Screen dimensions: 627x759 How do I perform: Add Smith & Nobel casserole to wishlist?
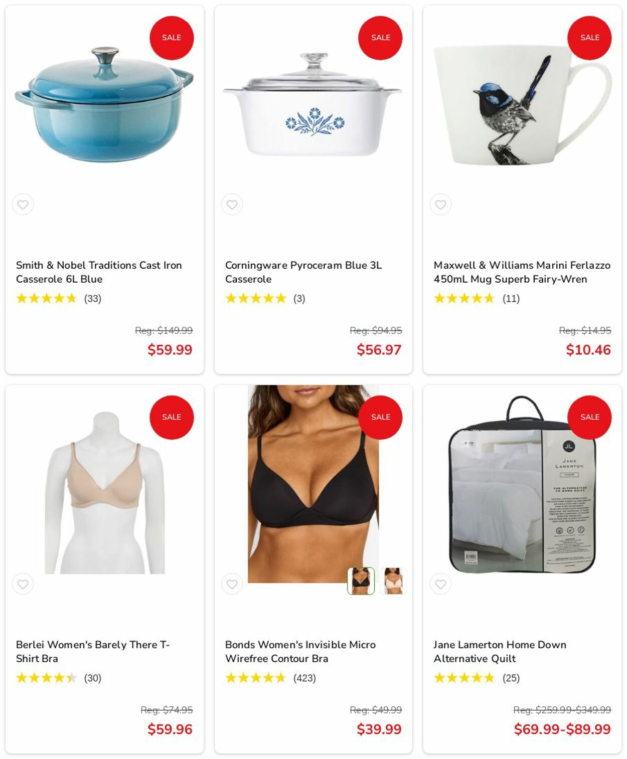(x=23, y=205)
